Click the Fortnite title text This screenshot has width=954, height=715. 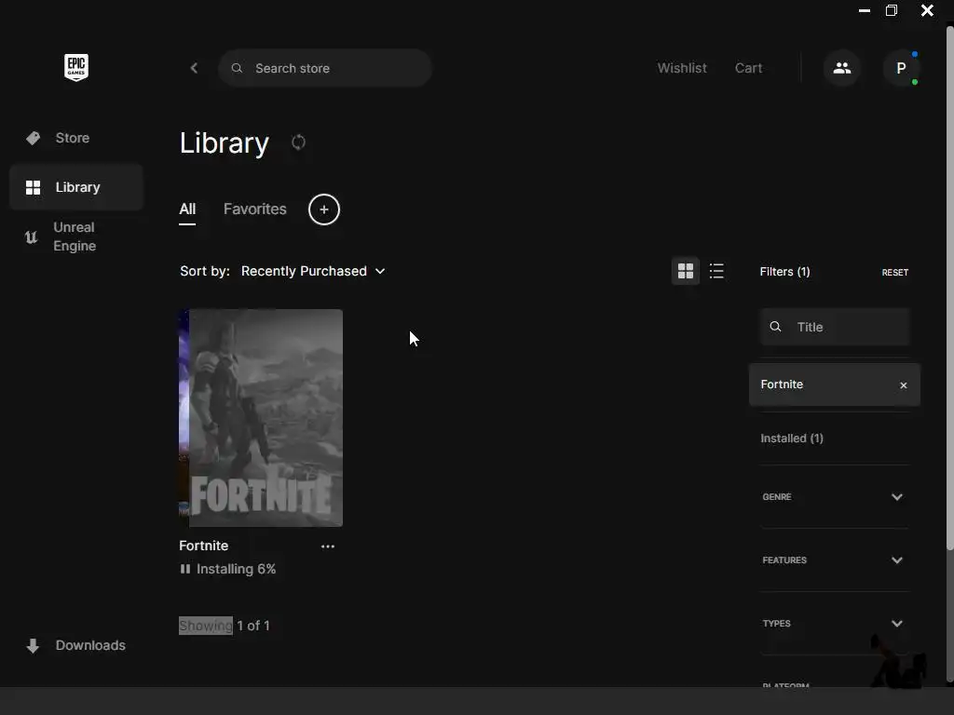point(204,546)
